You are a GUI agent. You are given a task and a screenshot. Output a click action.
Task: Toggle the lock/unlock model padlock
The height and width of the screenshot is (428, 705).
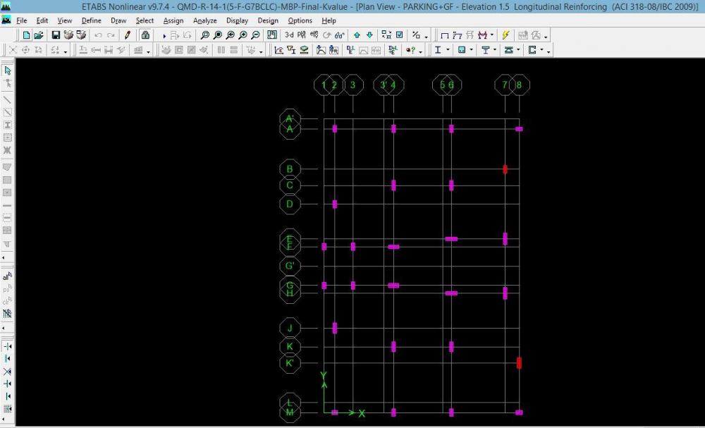(x=145, y=35)
